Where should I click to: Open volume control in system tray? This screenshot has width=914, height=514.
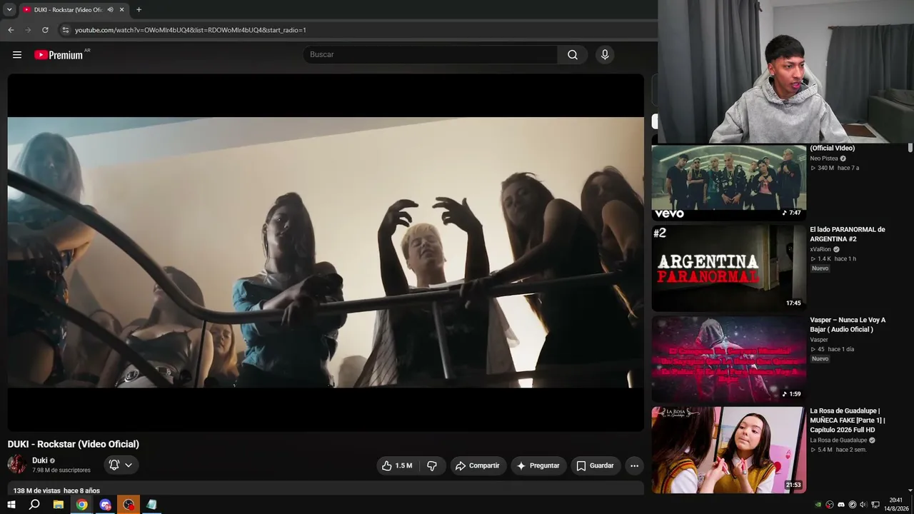[863, 505]
